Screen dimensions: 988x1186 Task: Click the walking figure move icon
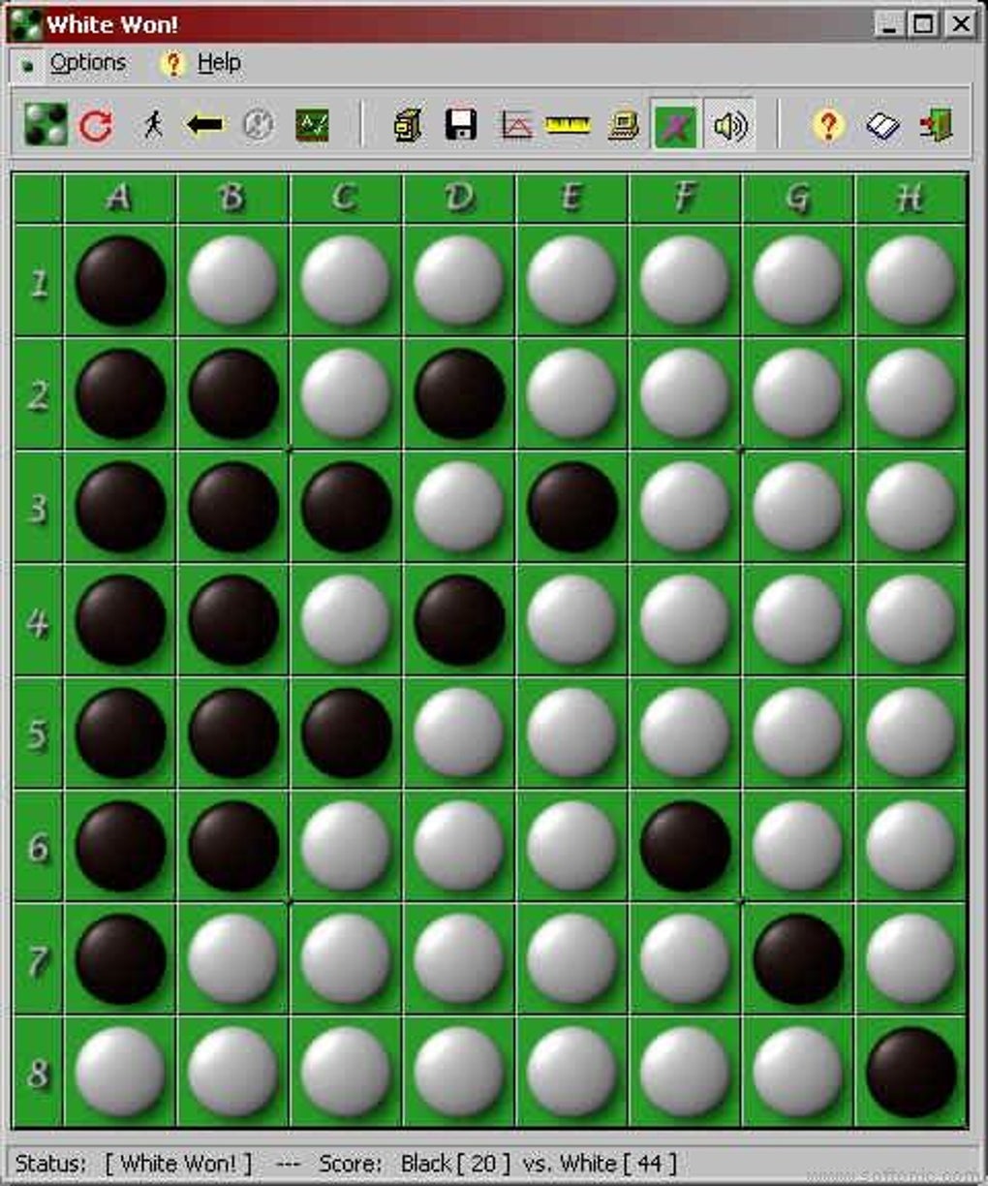pos(152,124)
